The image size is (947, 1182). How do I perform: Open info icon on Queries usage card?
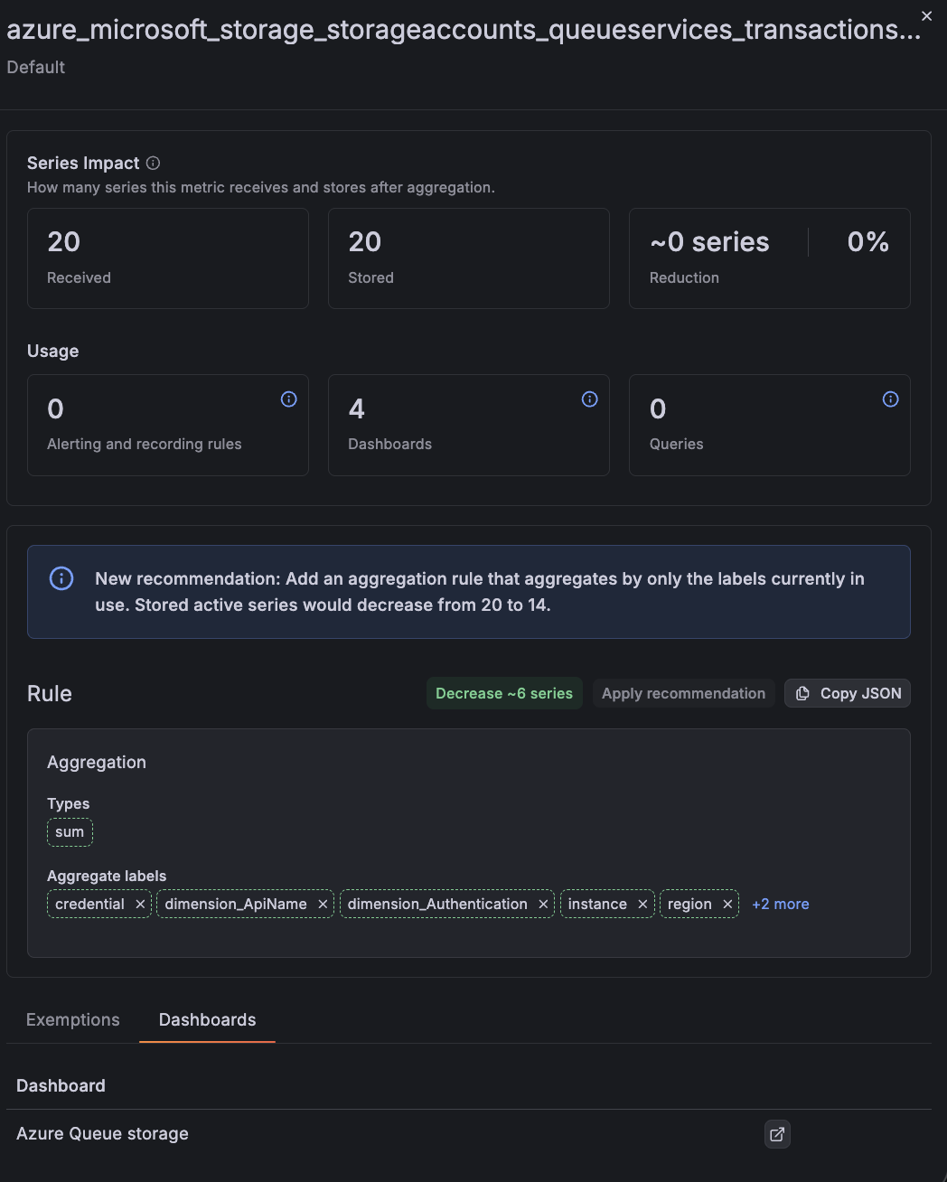[x=891, y=399]
